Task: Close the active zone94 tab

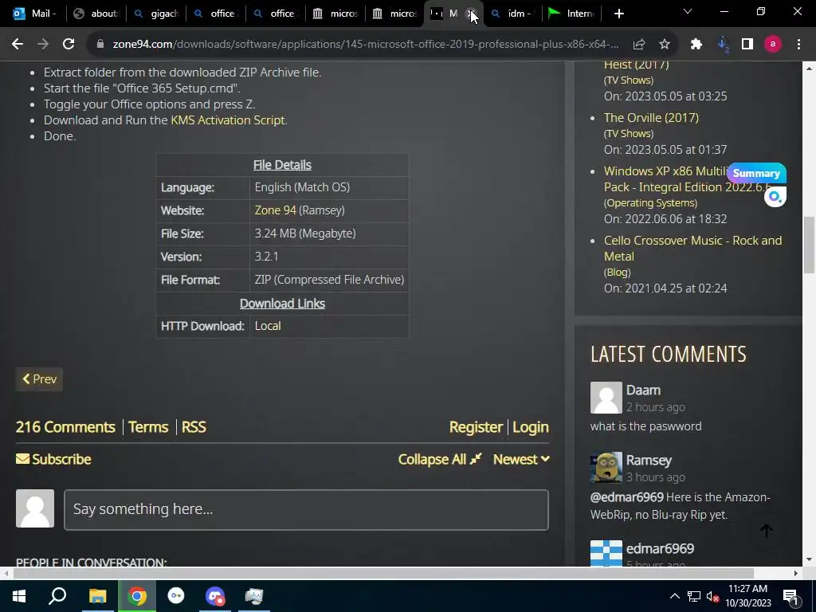Action: 471,14
